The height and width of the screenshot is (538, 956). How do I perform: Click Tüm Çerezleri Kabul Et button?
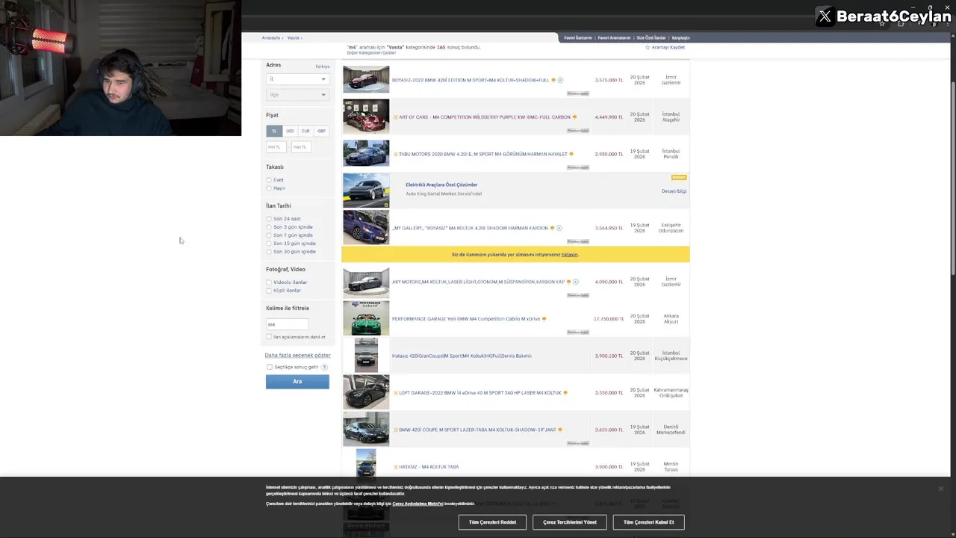(x=648, y=522)
